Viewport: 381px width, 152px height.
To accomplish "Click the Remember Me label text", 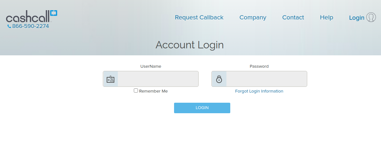I will point(153,91).
